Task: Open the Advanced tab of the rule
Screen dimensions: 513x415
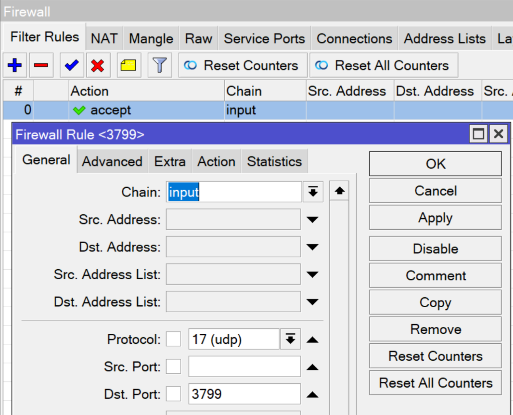Action: tap(112, 161)
